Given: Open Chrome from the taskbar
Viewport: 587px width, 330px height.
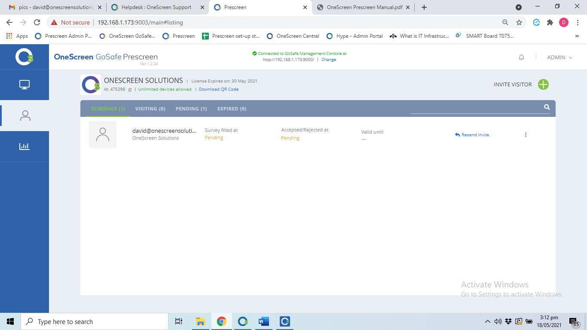Looking at the screenshot, I should [221, 321].
